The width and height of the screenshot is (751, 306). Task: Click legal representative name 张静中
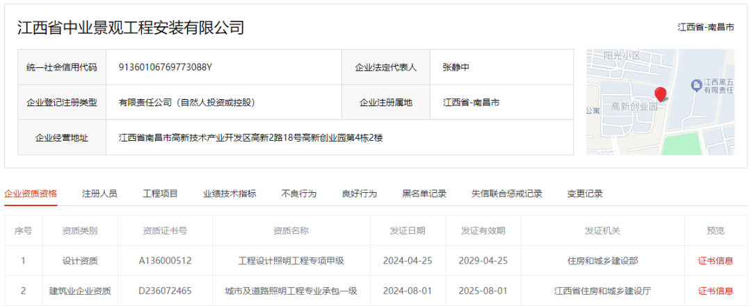coord(455,67)
